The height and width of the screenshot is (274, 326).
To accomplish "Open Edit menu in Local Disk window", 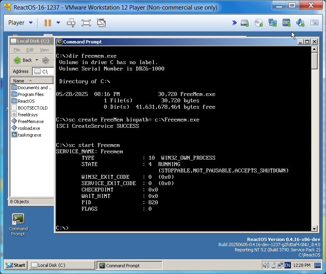I will 30,50.
